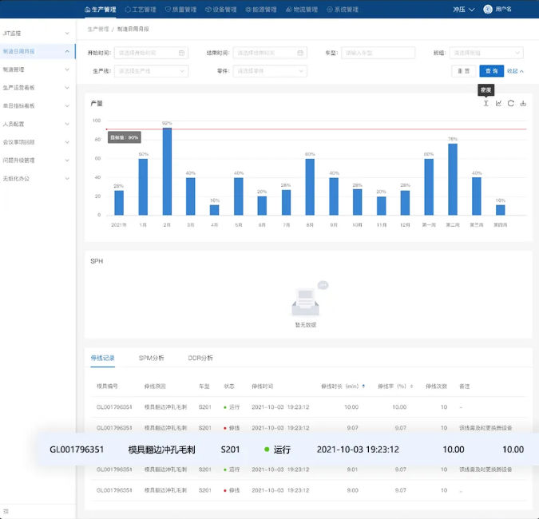
Task: Open the 生产线 dropdown
Action: pyautogui.click(x=152, y=71)
